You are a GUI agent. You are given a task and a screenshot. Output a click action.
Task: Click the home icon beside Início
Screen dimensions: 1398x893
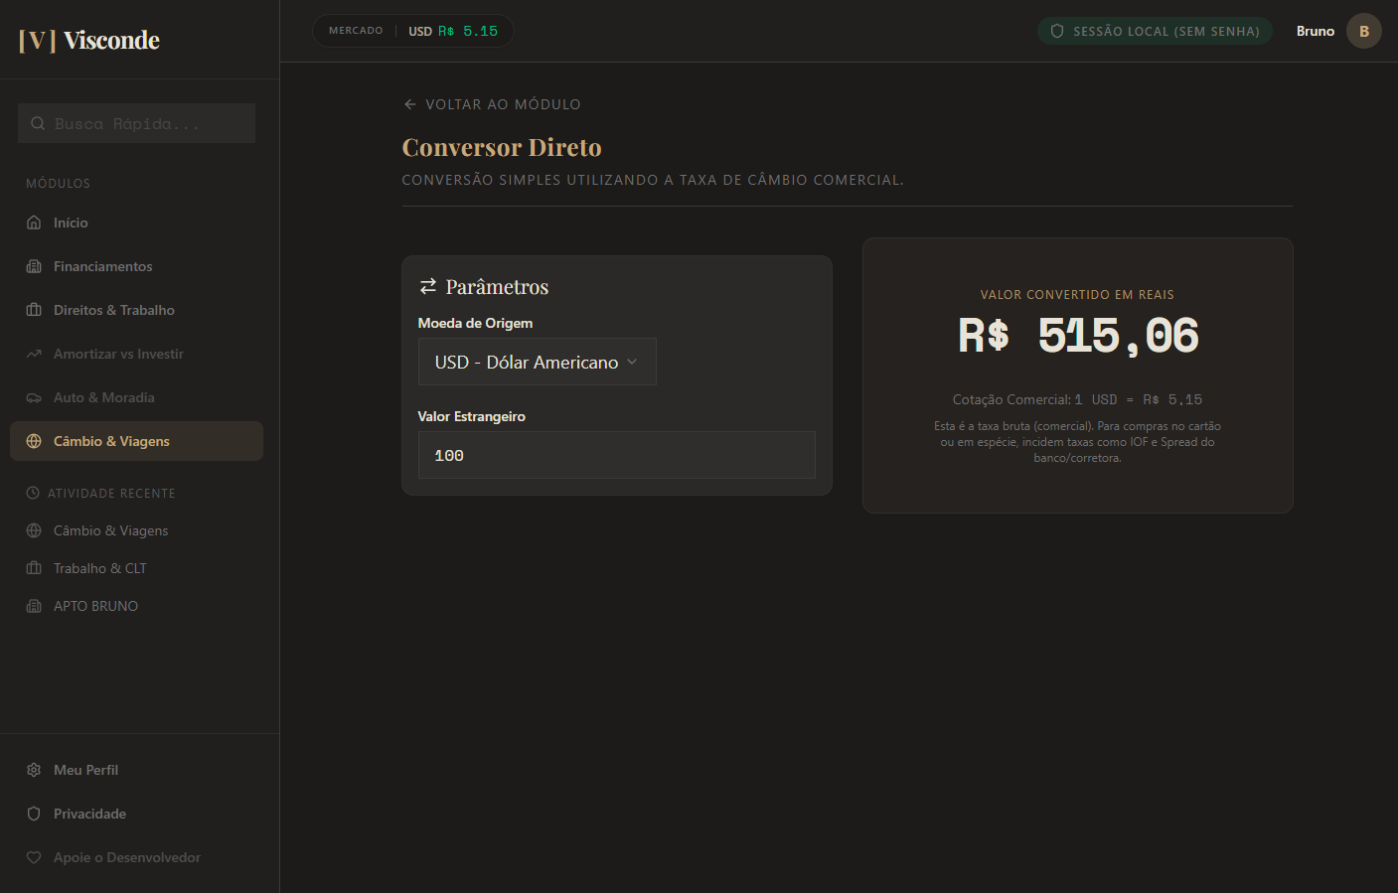34,223
